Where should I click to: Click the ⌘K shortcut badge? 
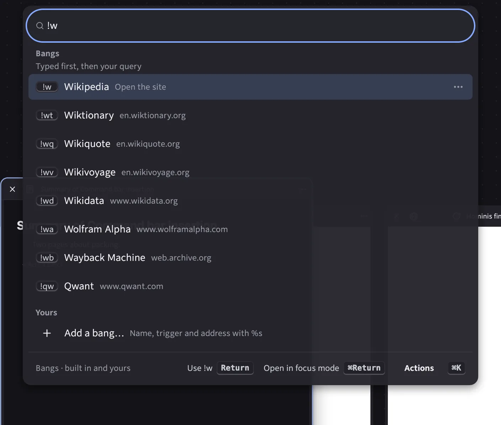tap(456, 368)
